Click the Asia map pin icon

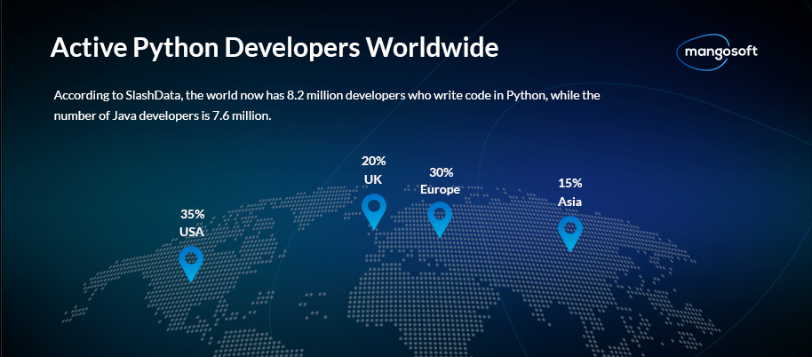pyautogui.click(x=570, y=234)
